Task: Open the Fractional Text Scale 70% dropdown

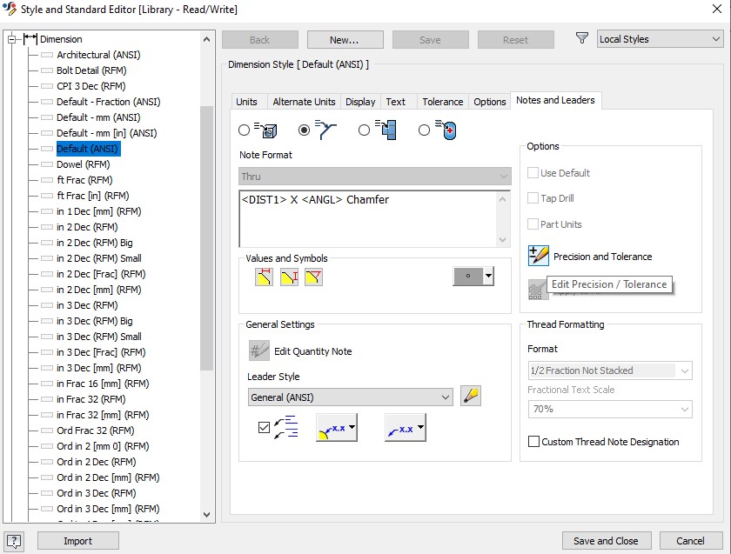Action: pos(610,409)
